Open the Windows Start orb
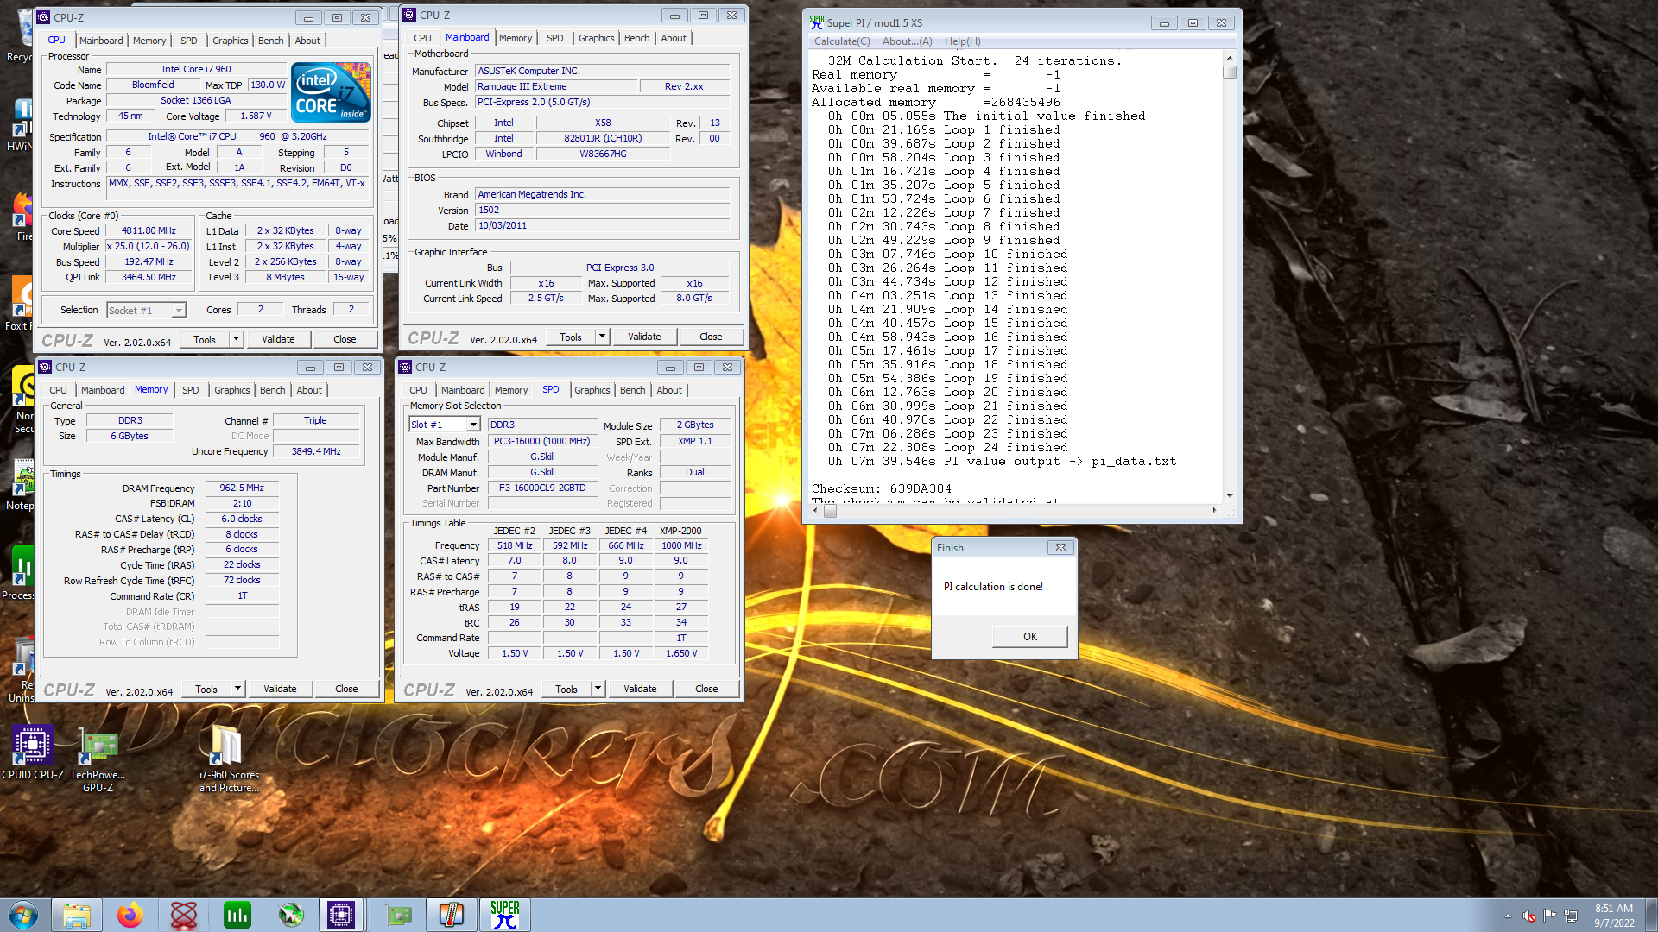Viewport: 1658px width, 932px height. [x=23, y=915]
